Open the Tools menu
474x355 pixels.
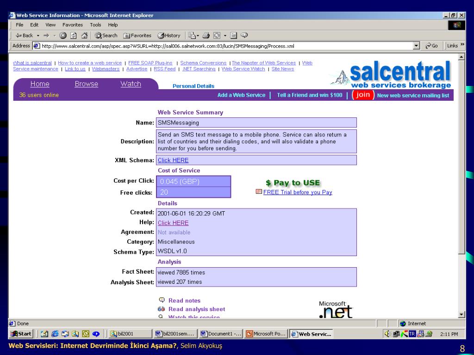pyautogui.click(x=95, y=25)
